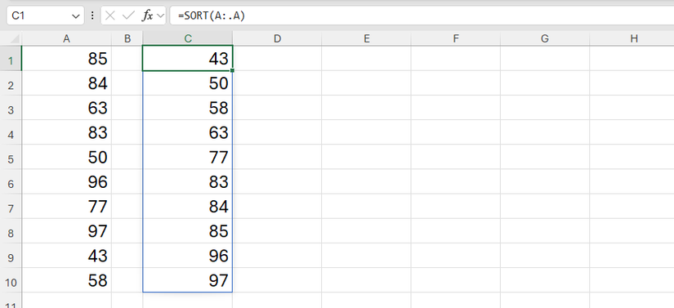Viewport: 674px width, 308px height.
Task: Open the Name Box dropdown arrow
Action: click(x=76, y=16)
